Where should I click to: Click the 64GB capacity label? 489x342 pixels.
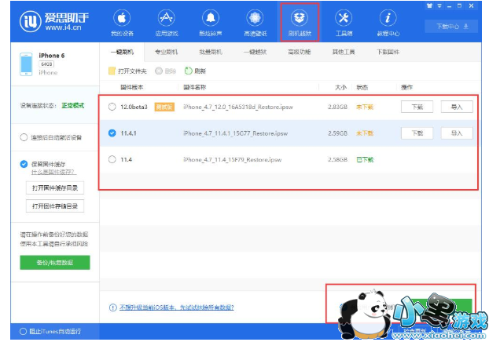(46, 64)
